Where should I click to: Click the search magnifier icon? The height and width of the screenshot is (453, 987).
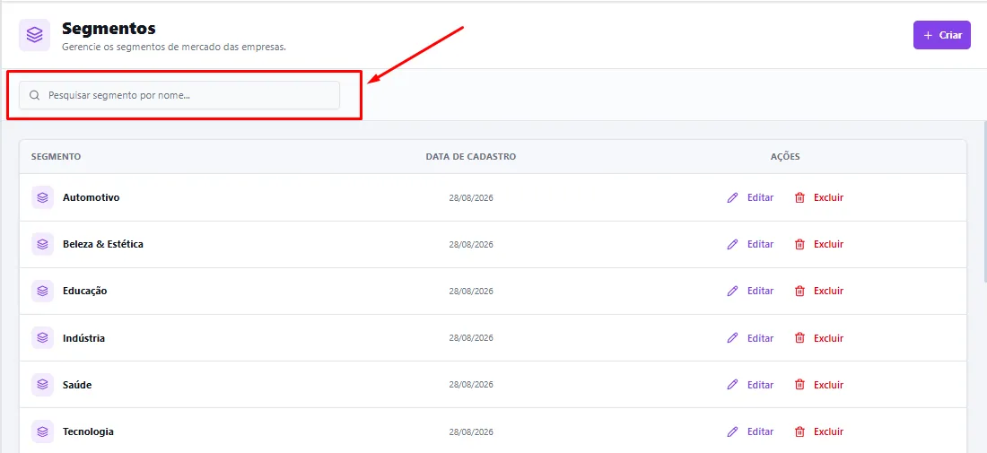[x=35, y=96]
